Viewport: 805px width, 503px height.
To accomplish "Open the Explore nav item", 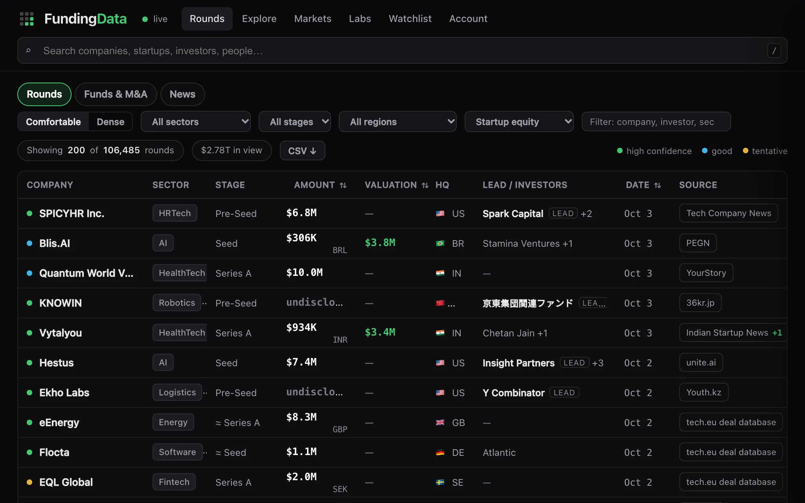I will pyautogui.click(x=259, y=19).
